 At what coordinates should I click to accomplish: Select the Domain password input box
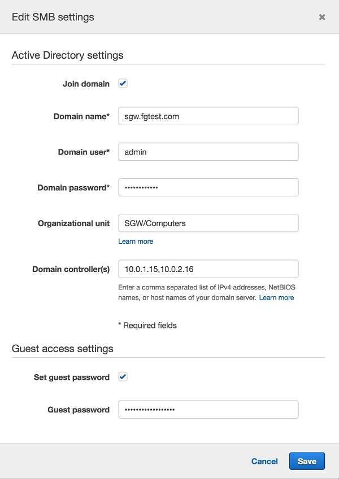point(208,187)
